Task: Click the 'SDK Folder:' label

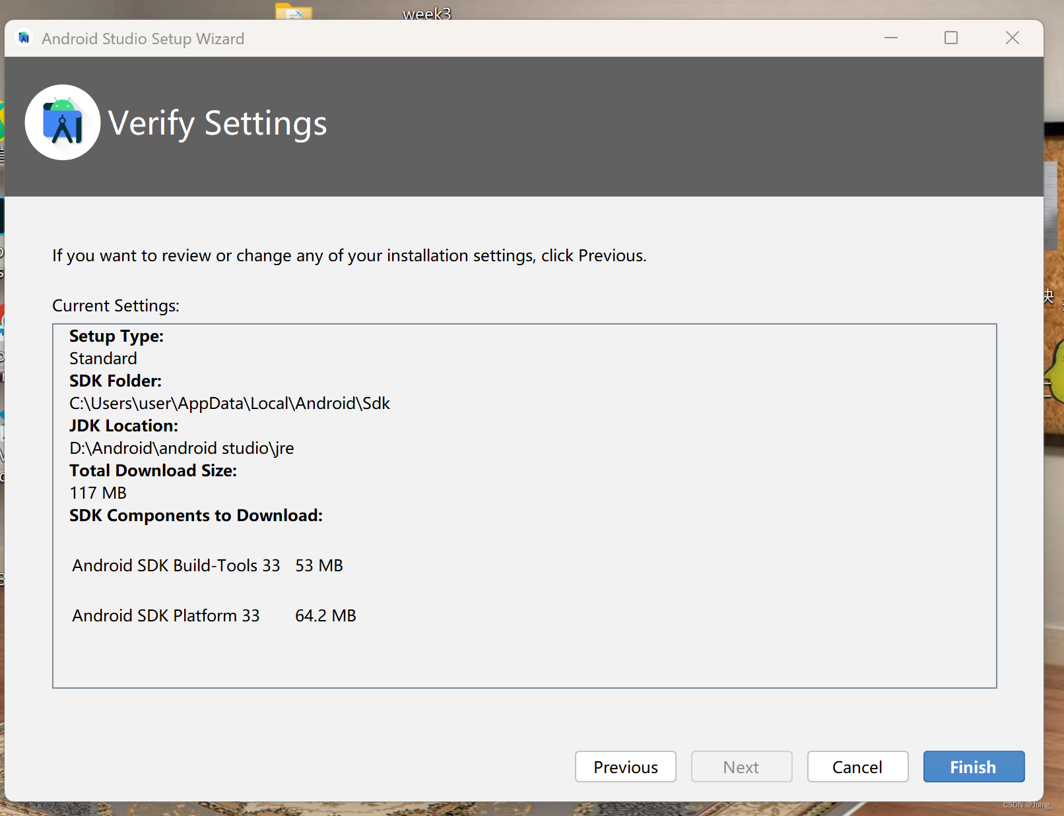Action: 116,381
